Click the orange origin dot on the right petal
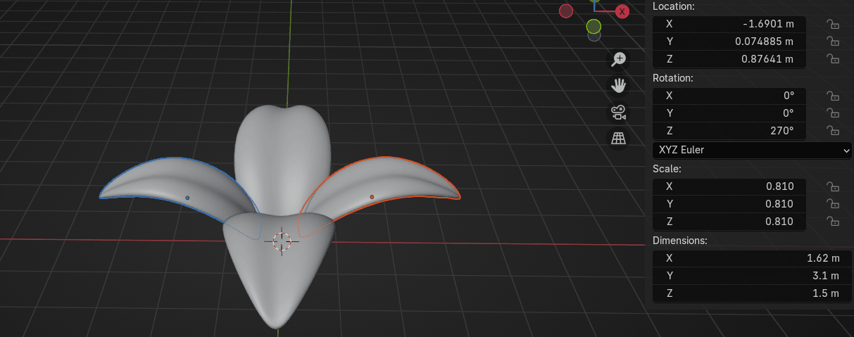Viewport: 854px width, 337px height. pyautogui.click(x=372, y=197)
